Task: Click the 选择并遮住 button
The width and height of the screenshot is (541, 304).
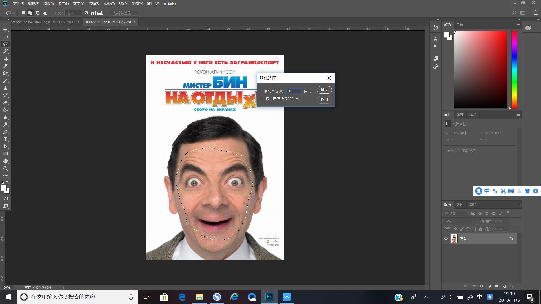Action: coord(124,13)
